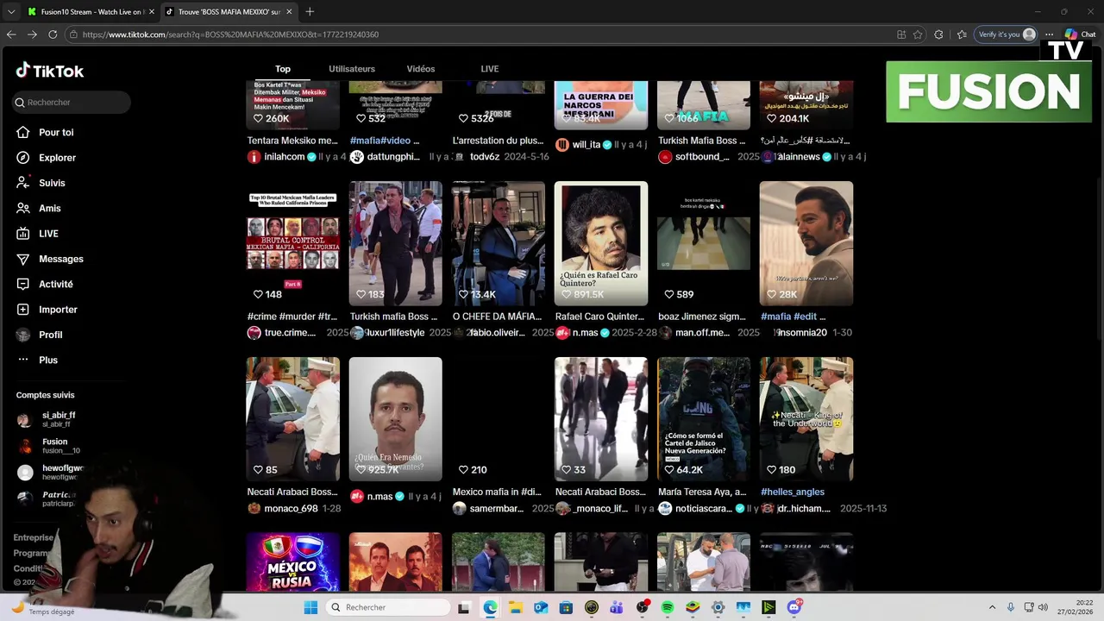Open the Pour toi feed
Viewport: 1104px width, 621px height.
pyautogui.click(x=56, y=133)
